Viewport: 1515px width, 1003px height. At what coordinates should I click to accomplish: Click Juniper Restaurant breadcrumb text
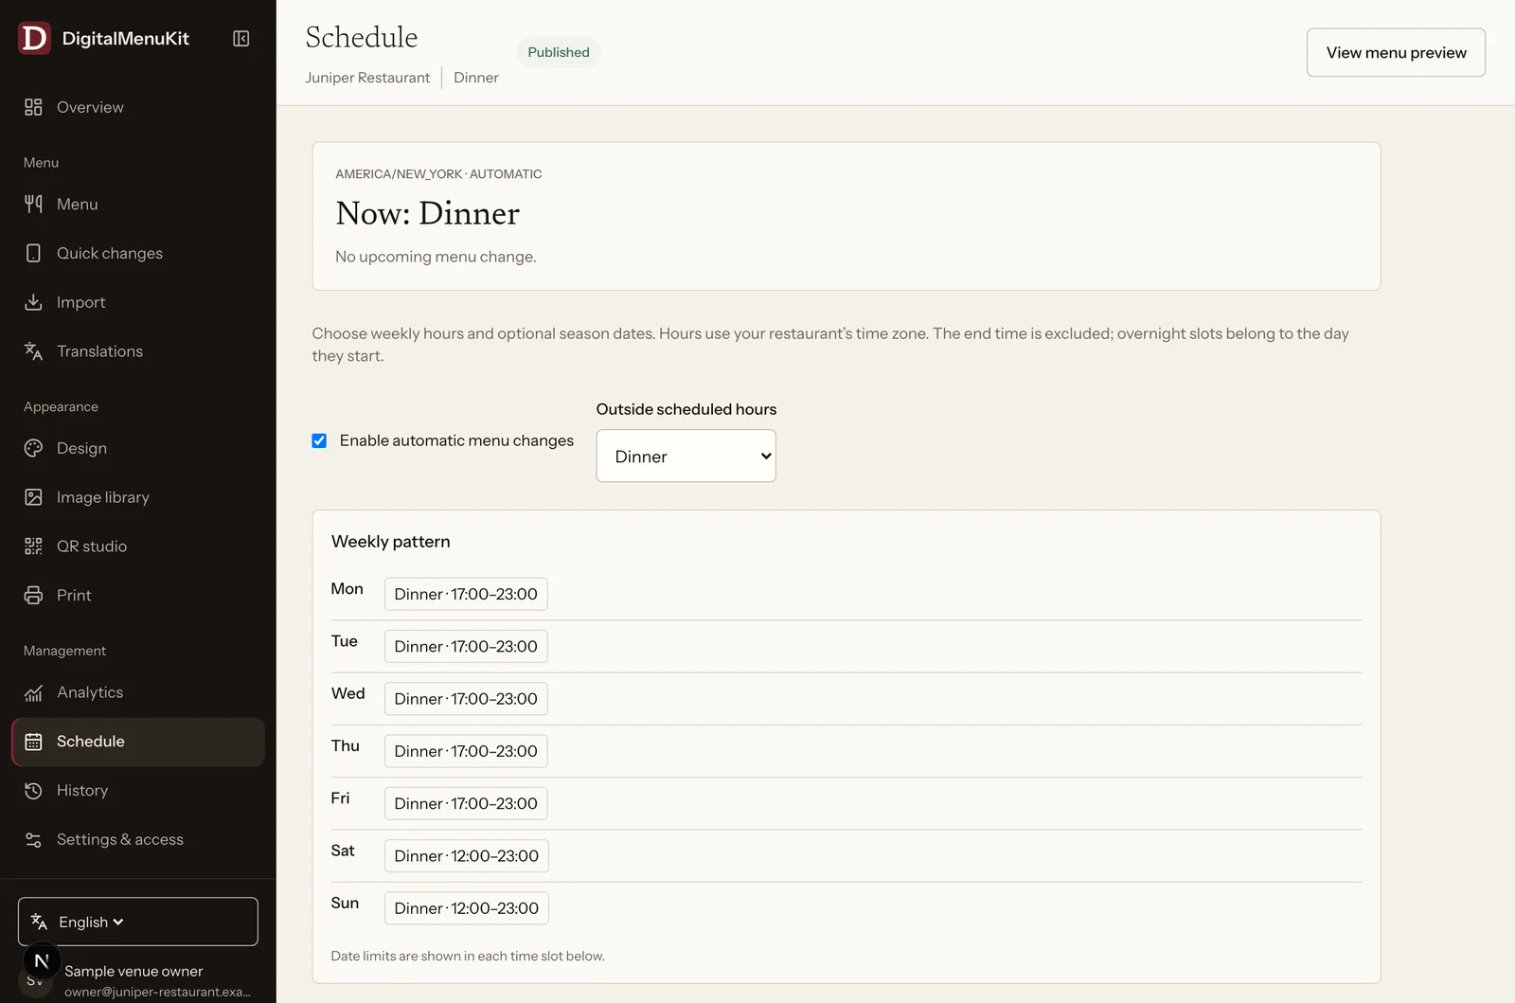(x=367, y=78)
